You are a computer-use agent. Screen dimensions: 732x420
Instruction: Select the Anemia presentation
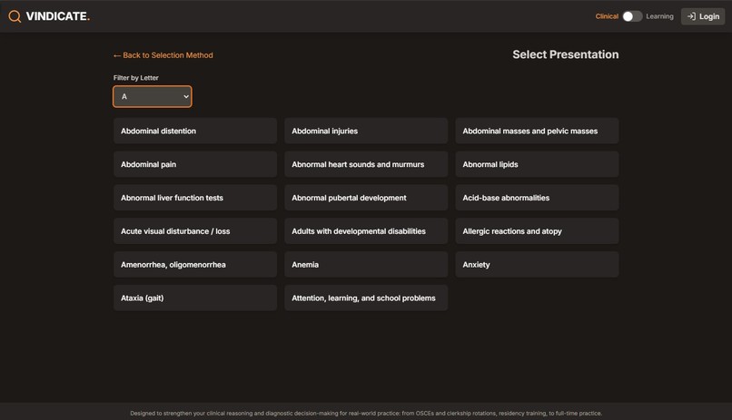click(x=366, y=264)
